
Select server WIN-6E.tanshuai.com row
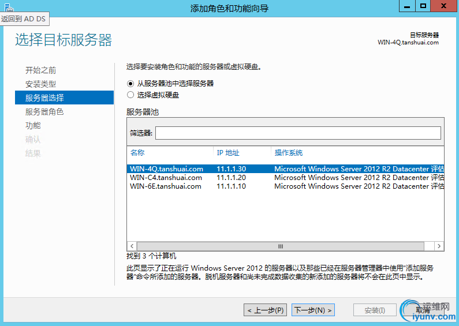[x=285, y=186]
